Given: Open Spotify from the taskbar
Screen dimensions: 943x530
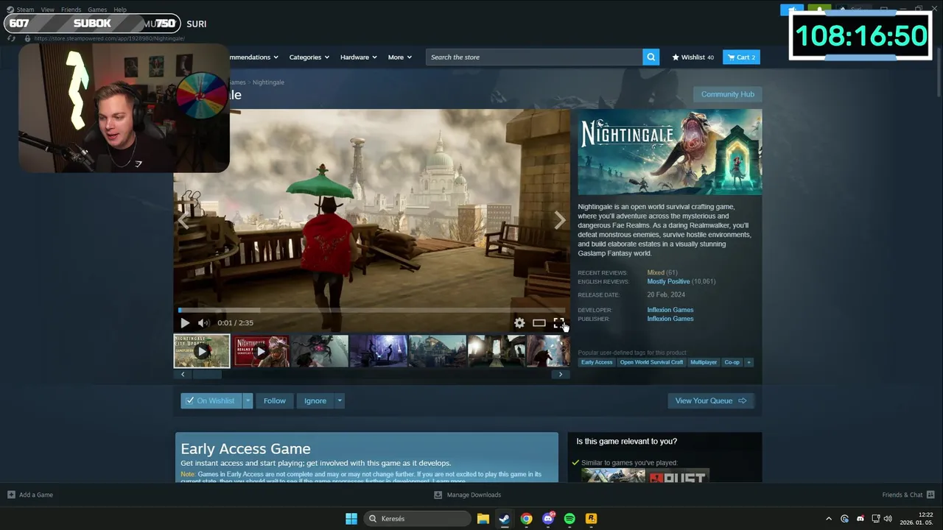Looking at the screenshot, I should click(569, 518).
